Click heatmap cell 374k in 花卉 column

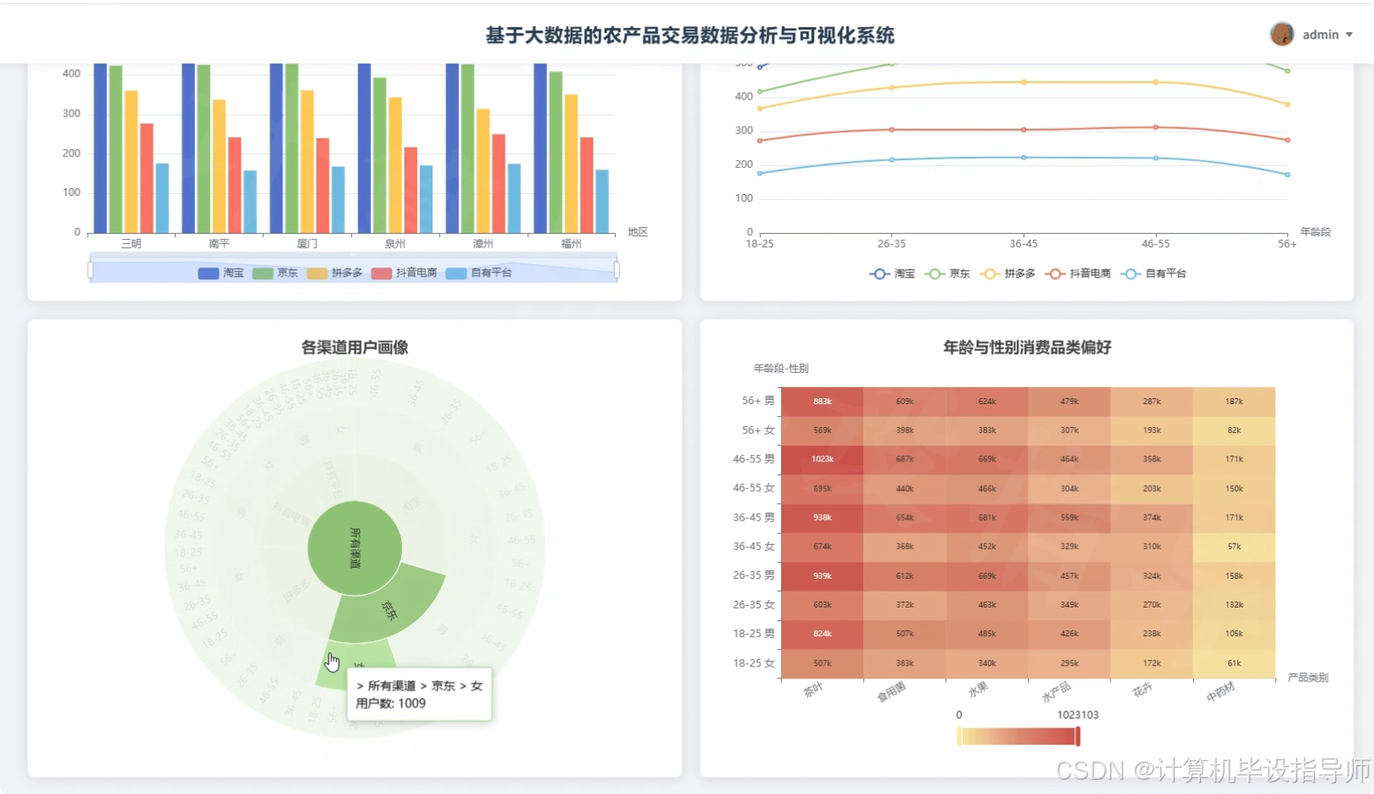[x=1152, y=517]
